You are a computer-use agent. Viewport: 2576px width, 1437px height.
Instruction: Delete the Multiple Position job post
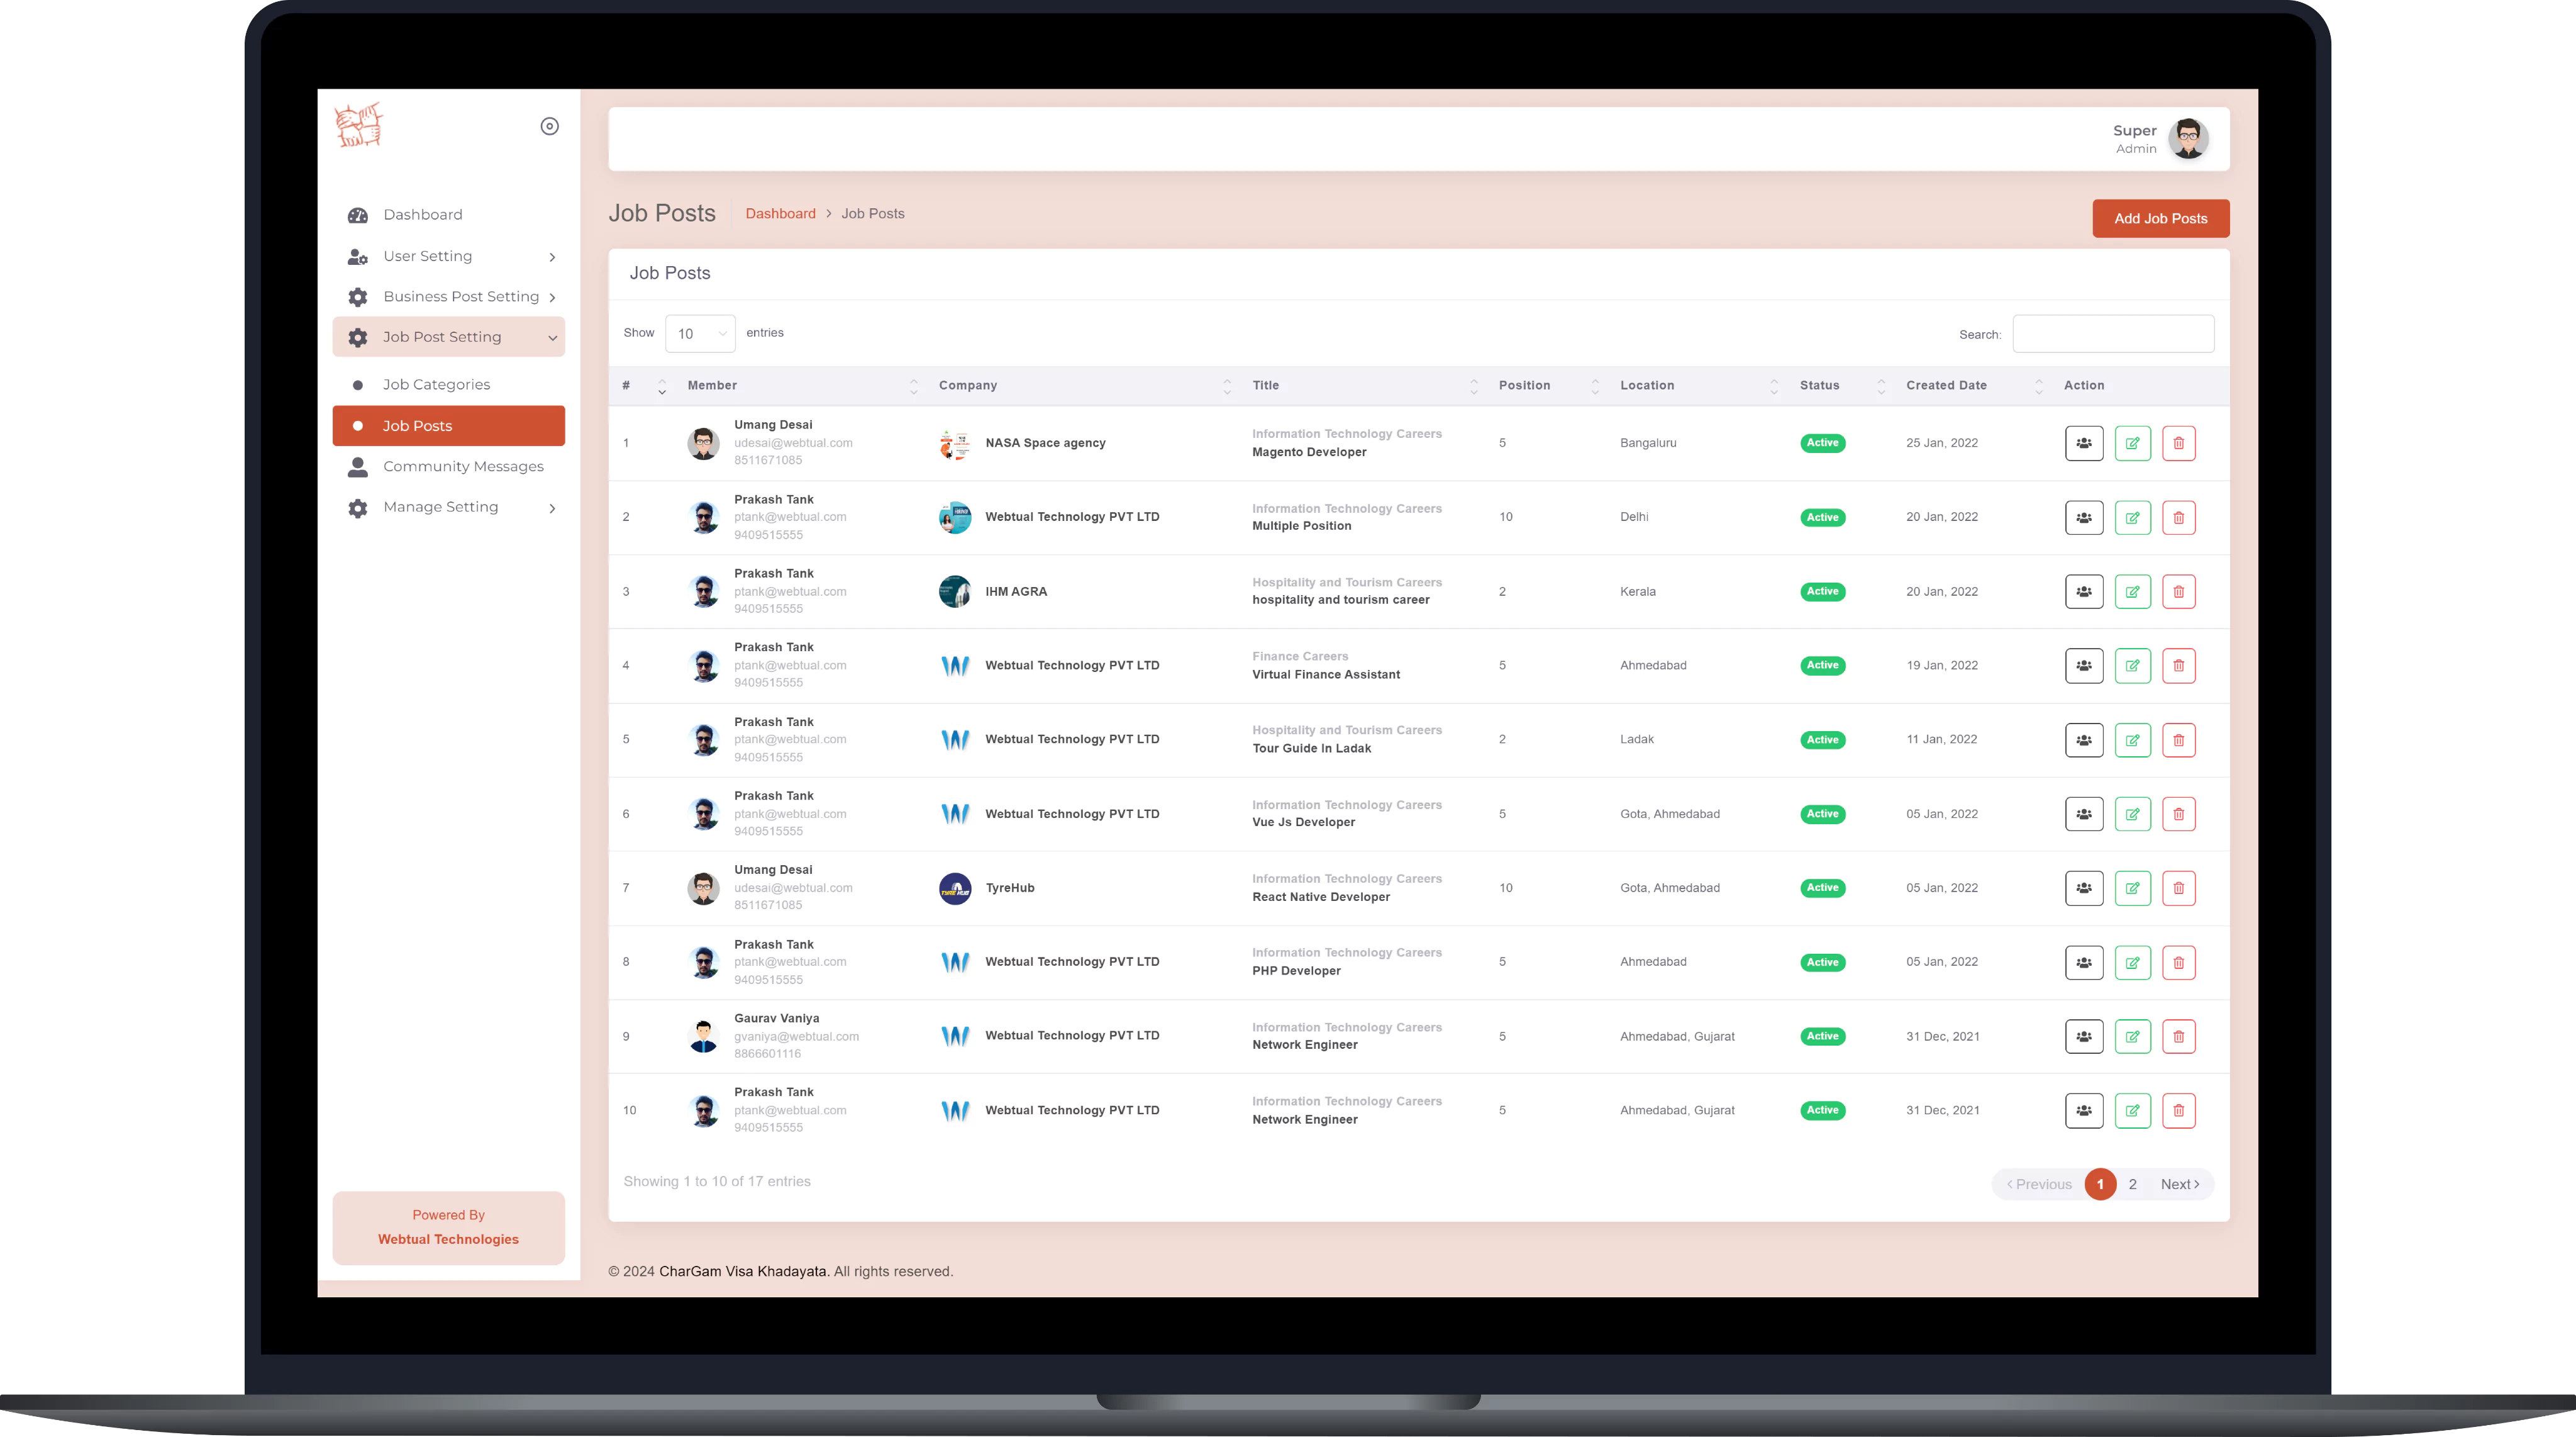click(x=2178, y=517)
